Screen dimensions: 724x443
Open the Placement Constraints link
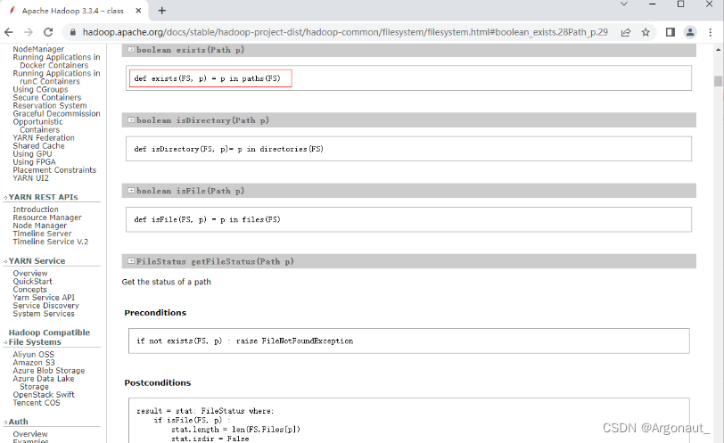tap(54, 170)
